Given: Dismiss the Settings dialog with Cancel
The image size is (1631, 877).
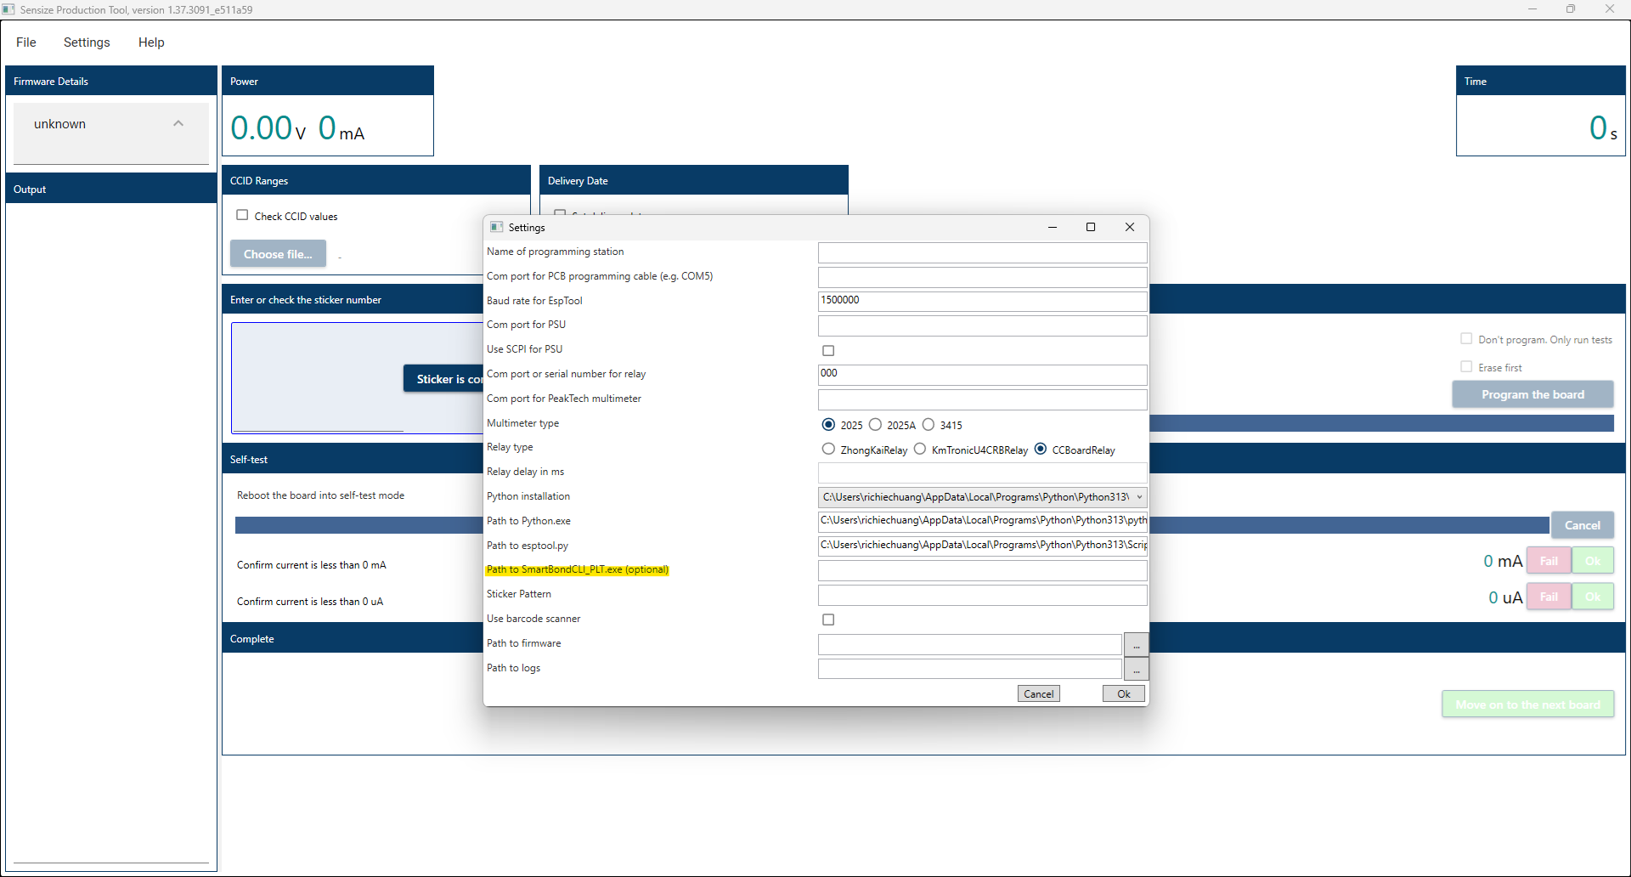Looking at the screenshot, I should [x=1038, y=693].
